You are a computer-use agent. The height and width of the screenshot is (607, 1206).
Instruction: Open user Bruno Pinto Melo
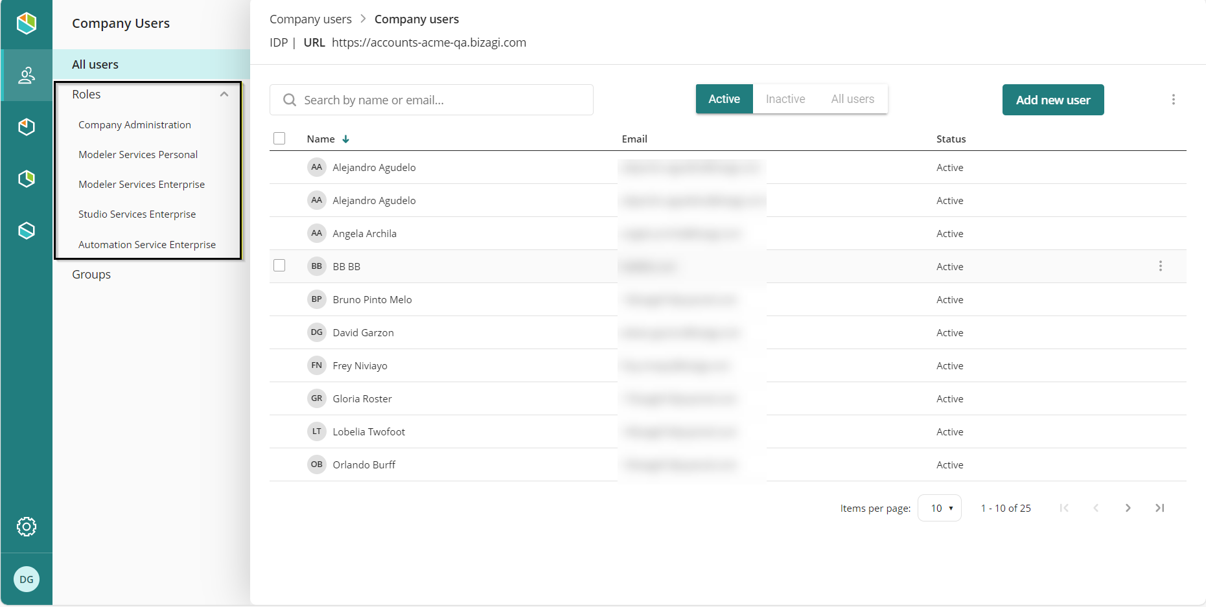[372, 300]
